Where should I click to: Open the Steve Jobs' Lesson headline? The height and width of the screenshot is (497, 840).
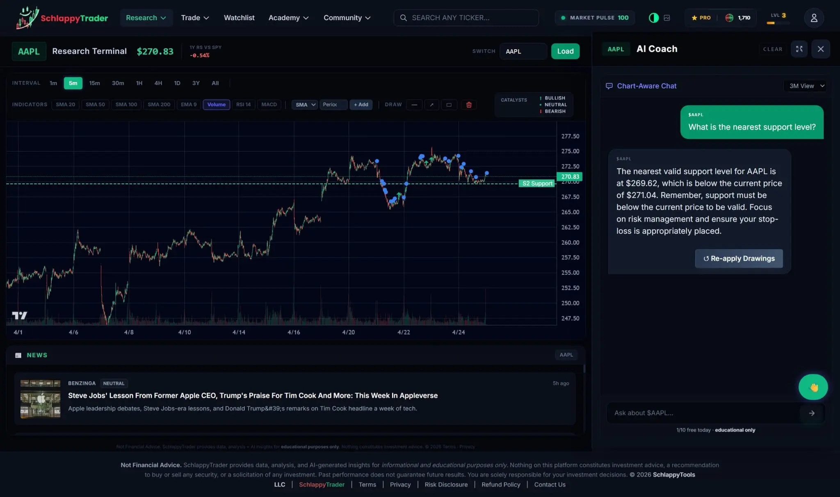pyautogui.click(x=253, y=395)
